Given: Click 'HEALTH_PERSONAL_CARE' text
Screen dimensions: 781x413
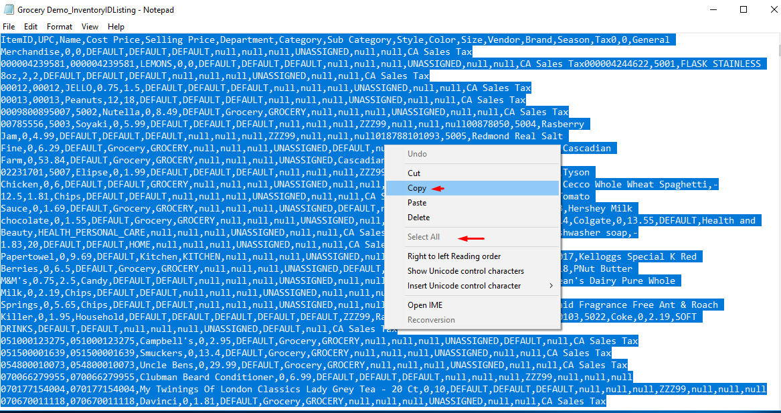Looking at the screenshot, I should pyautogui.click(x=92, y=233).
